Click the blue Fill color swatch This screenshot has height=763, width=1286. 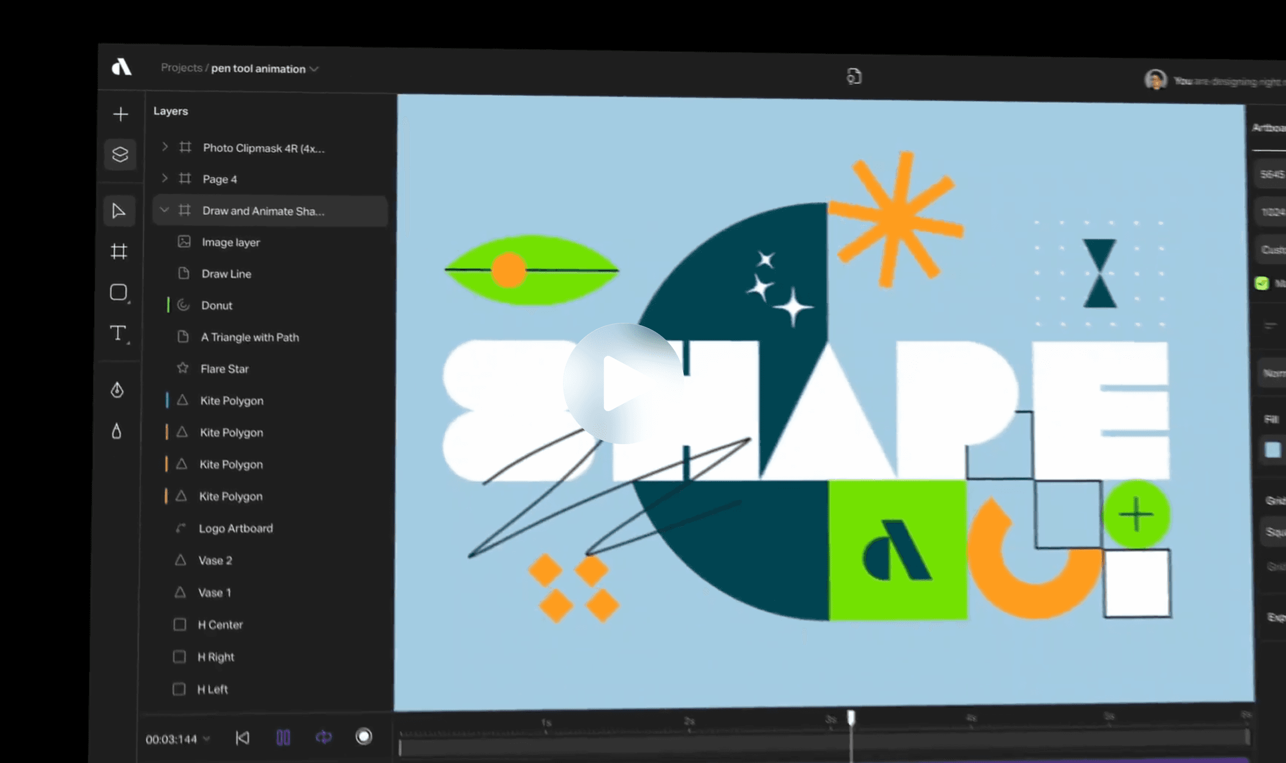tap(1273, 449)
